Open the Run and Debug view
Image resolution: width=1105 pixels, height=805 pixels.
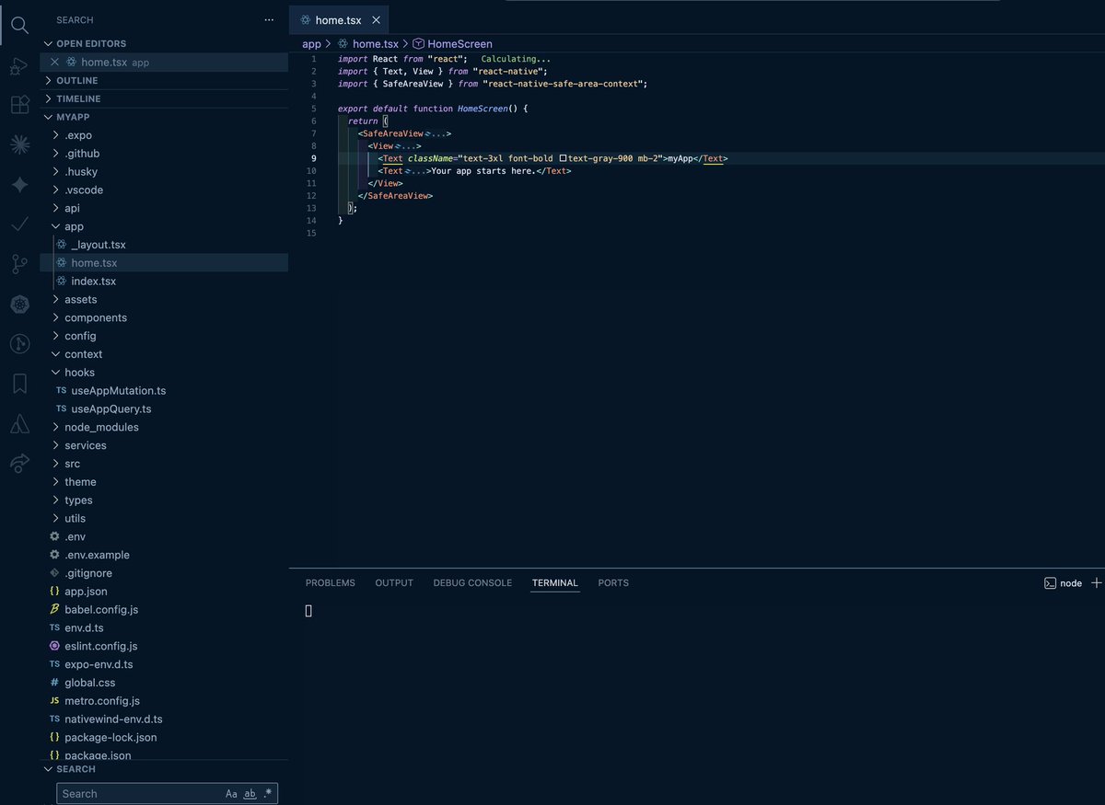[x=19, y=66]
